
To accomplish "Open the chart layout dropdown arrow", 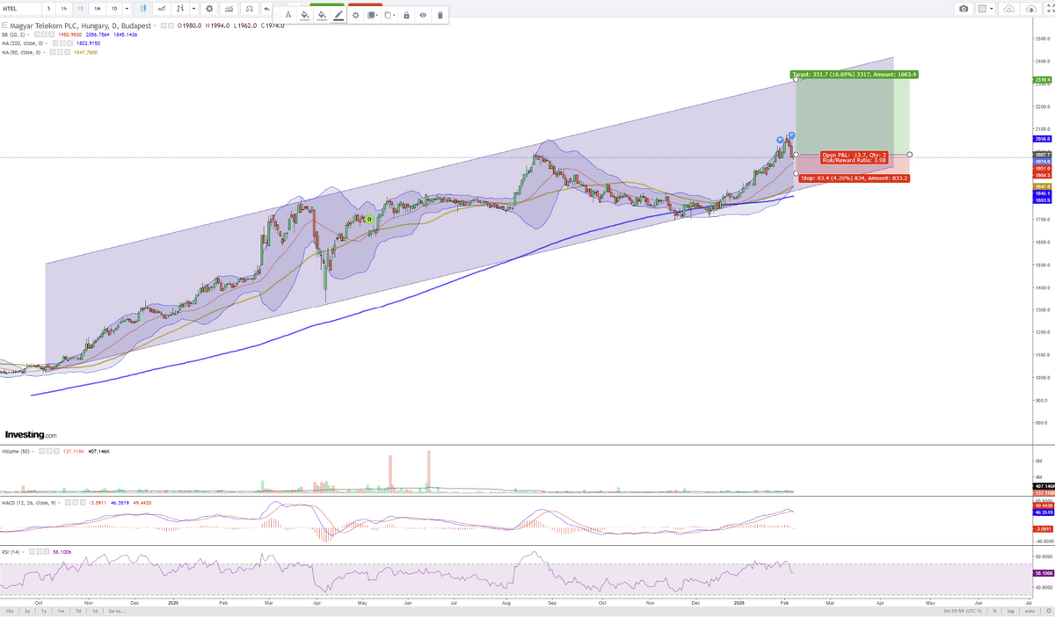I will 993,9.
